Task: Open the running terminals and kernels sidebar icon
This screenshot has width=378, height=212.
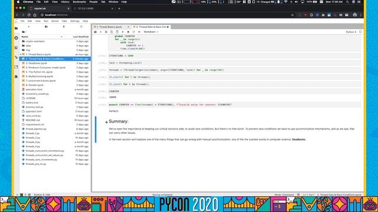Action: pos(16,38)
